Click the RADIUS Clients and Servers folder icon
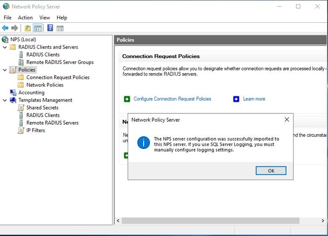328x236 pixels. coord(13,47)
